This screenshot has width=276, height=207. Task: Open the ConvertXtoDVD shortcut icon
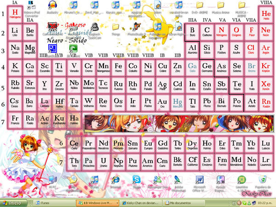pyautogui.click(x=52, y=27)
